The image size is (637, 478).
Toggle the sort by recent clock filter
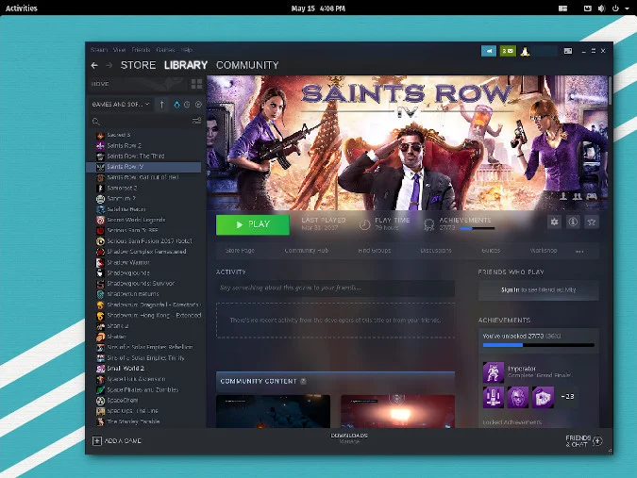tap(186, 104)
